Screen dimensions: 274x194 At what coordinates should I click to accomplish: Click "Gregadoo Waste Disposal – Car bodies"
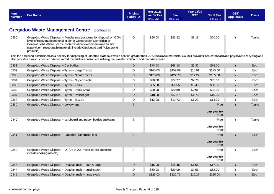point(53,65)
